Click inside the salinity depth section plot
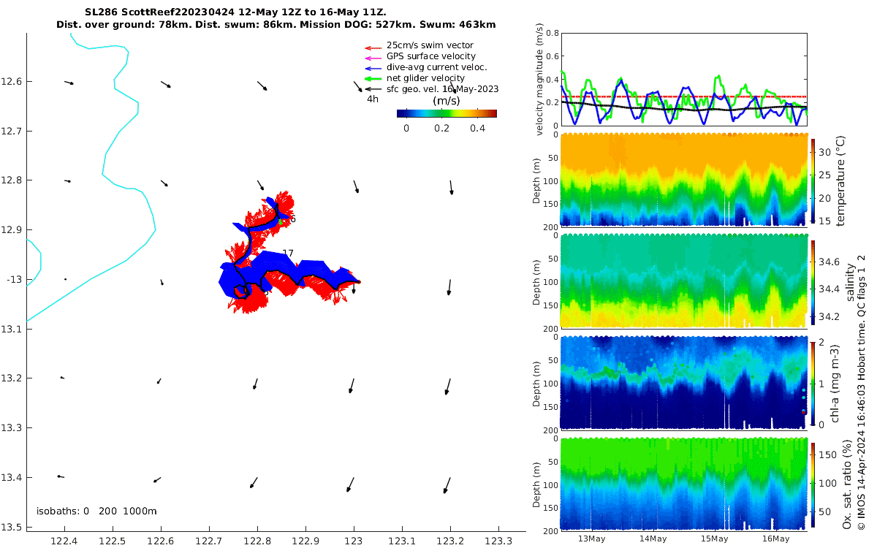The height and width of the screenshot is (548, 877). [683, 281]
